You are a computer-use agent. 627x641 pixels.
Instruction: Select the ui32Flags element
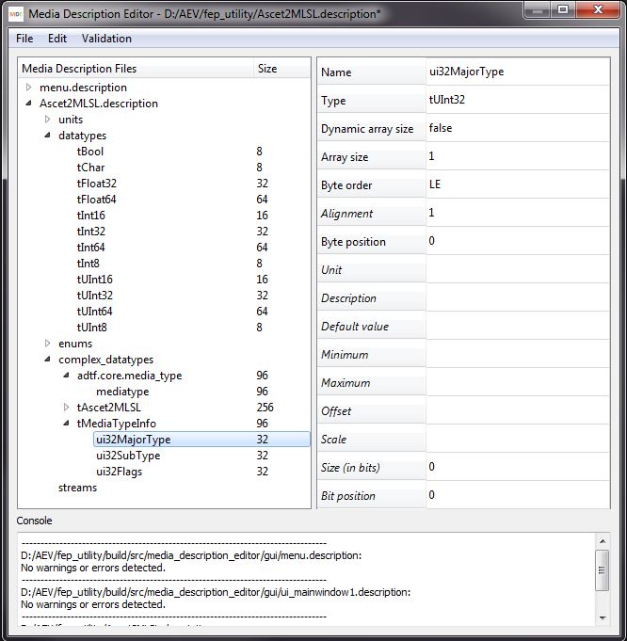click(x=119, y=472)
